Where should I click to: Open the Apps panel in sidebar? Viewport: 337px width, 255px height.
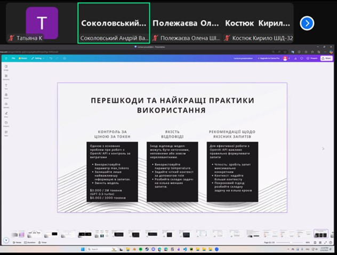[x=6, y=133]
